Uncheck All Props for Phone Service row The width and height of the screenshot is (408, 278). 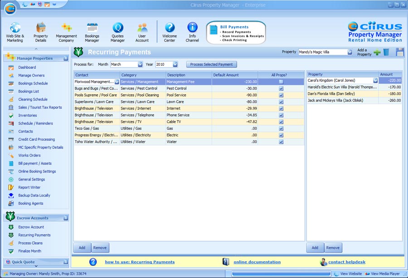pos(281,115)
